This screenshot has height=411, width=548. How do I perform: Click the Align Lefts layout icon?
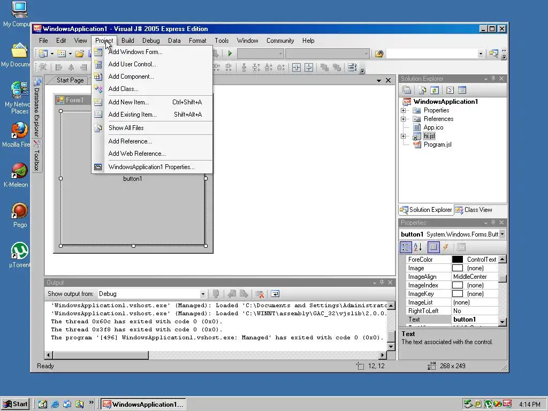[59, 67]
